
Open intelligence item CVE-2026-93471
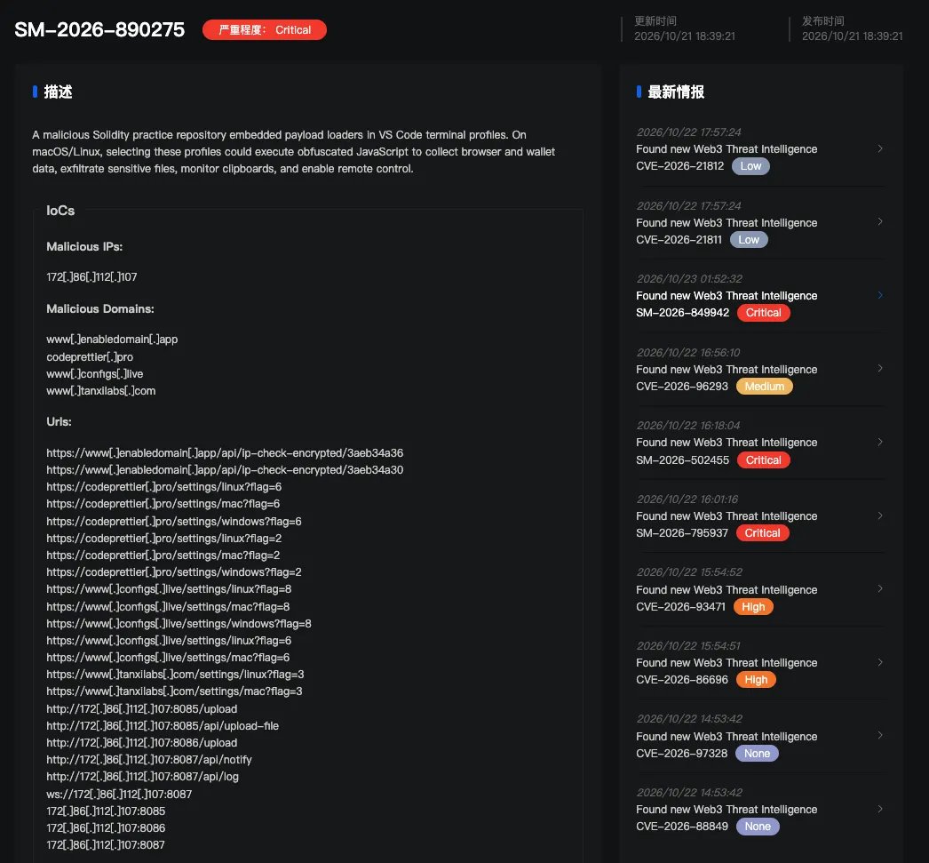click(760, 590)
